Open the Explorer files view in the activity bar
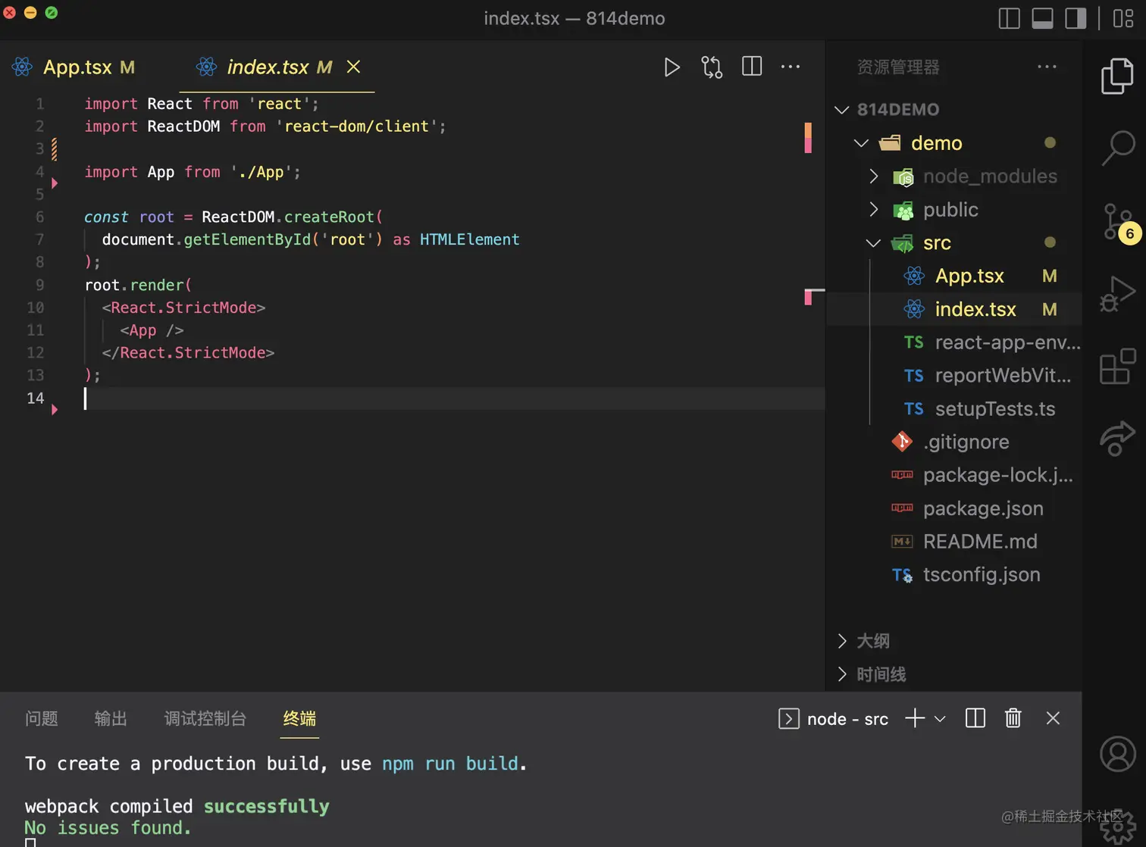Screen dimensions: 1146x847 pyautogui.click(x=1117, y=77)
